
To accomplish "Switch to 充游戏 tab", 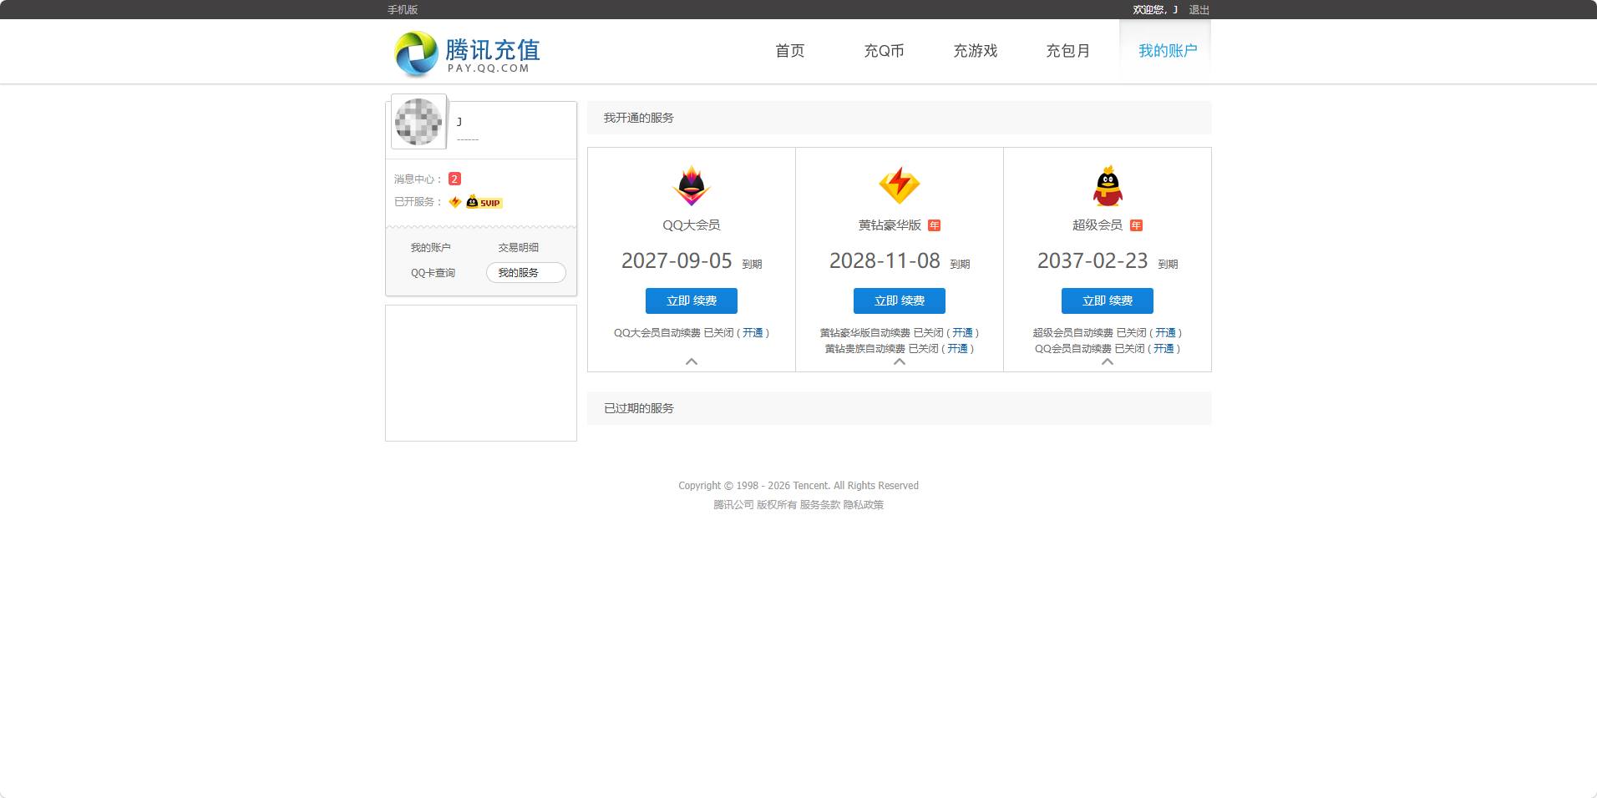I will [x=976, y=51].
